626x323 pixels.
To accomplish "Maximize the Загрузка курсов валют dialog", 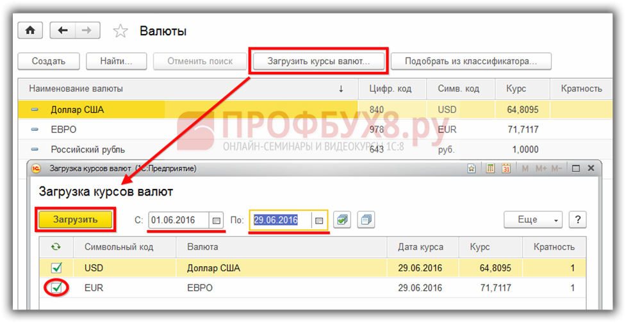I will point(575,169).
